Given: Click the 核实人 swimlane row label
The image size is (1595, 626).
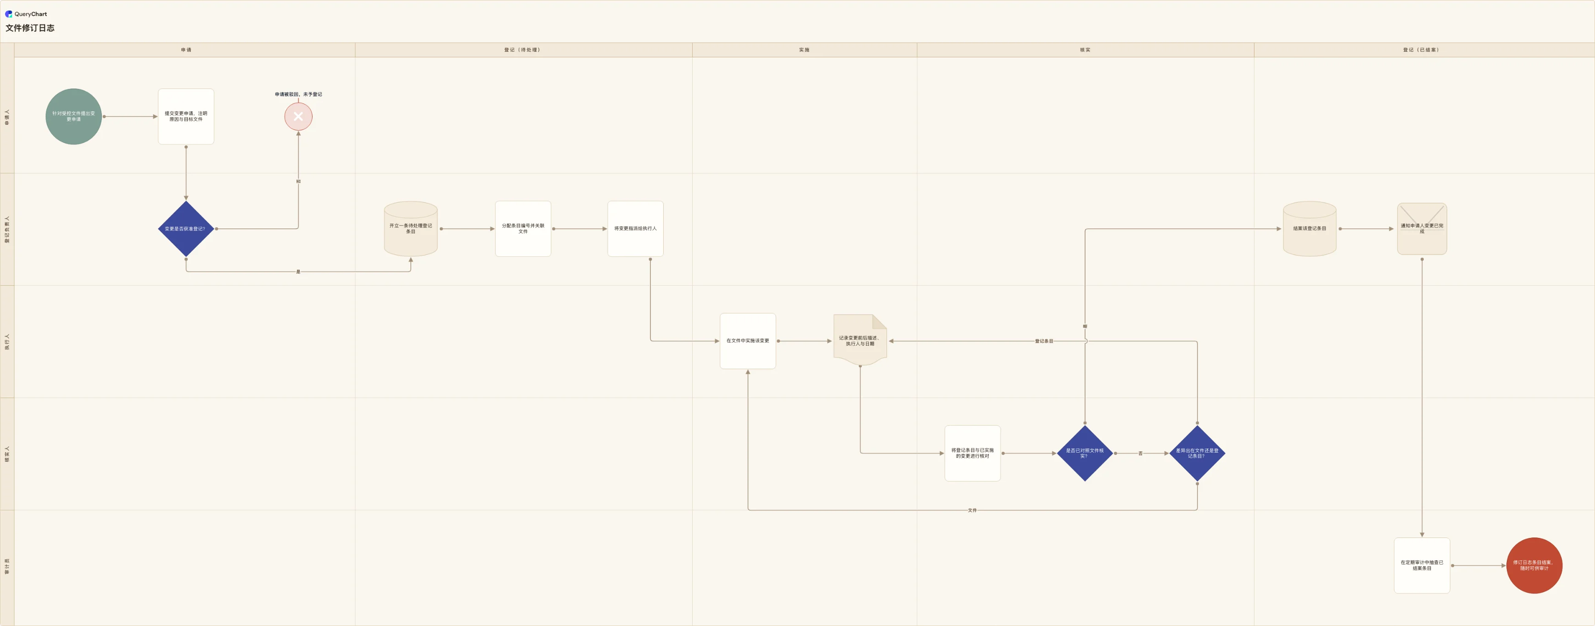Looking at the screenshot, I should pos(7,454).
